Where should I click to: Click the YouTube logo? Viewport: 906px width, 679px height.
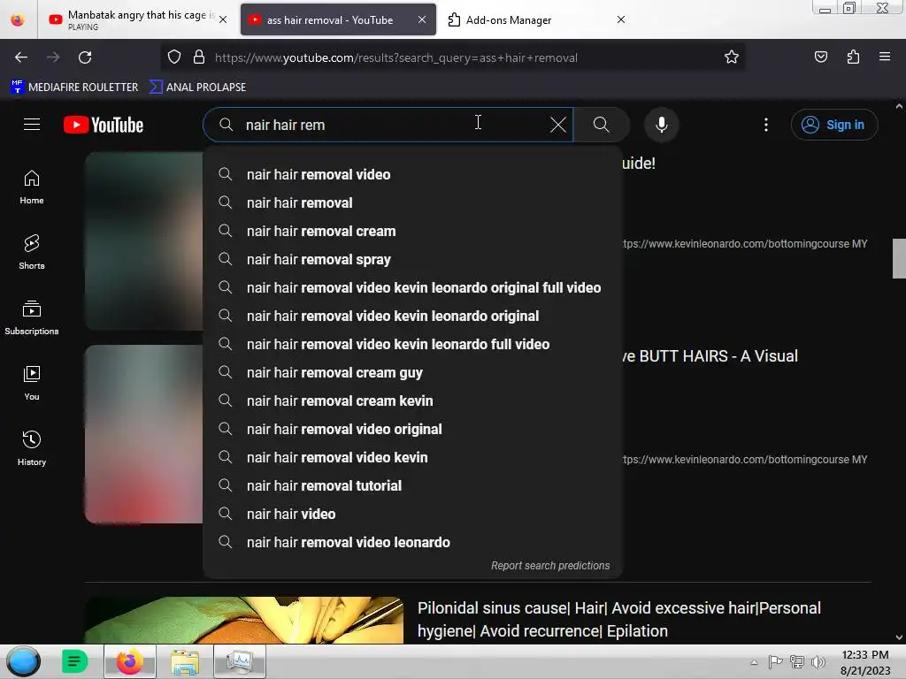104,125
